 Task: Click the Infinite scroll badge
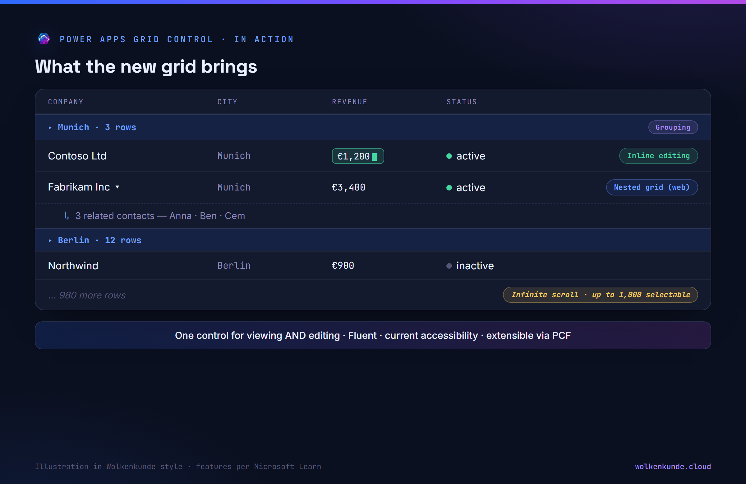601,295
